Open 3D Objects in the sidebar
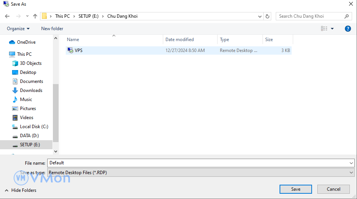357x199 pixels. point(31,63)
